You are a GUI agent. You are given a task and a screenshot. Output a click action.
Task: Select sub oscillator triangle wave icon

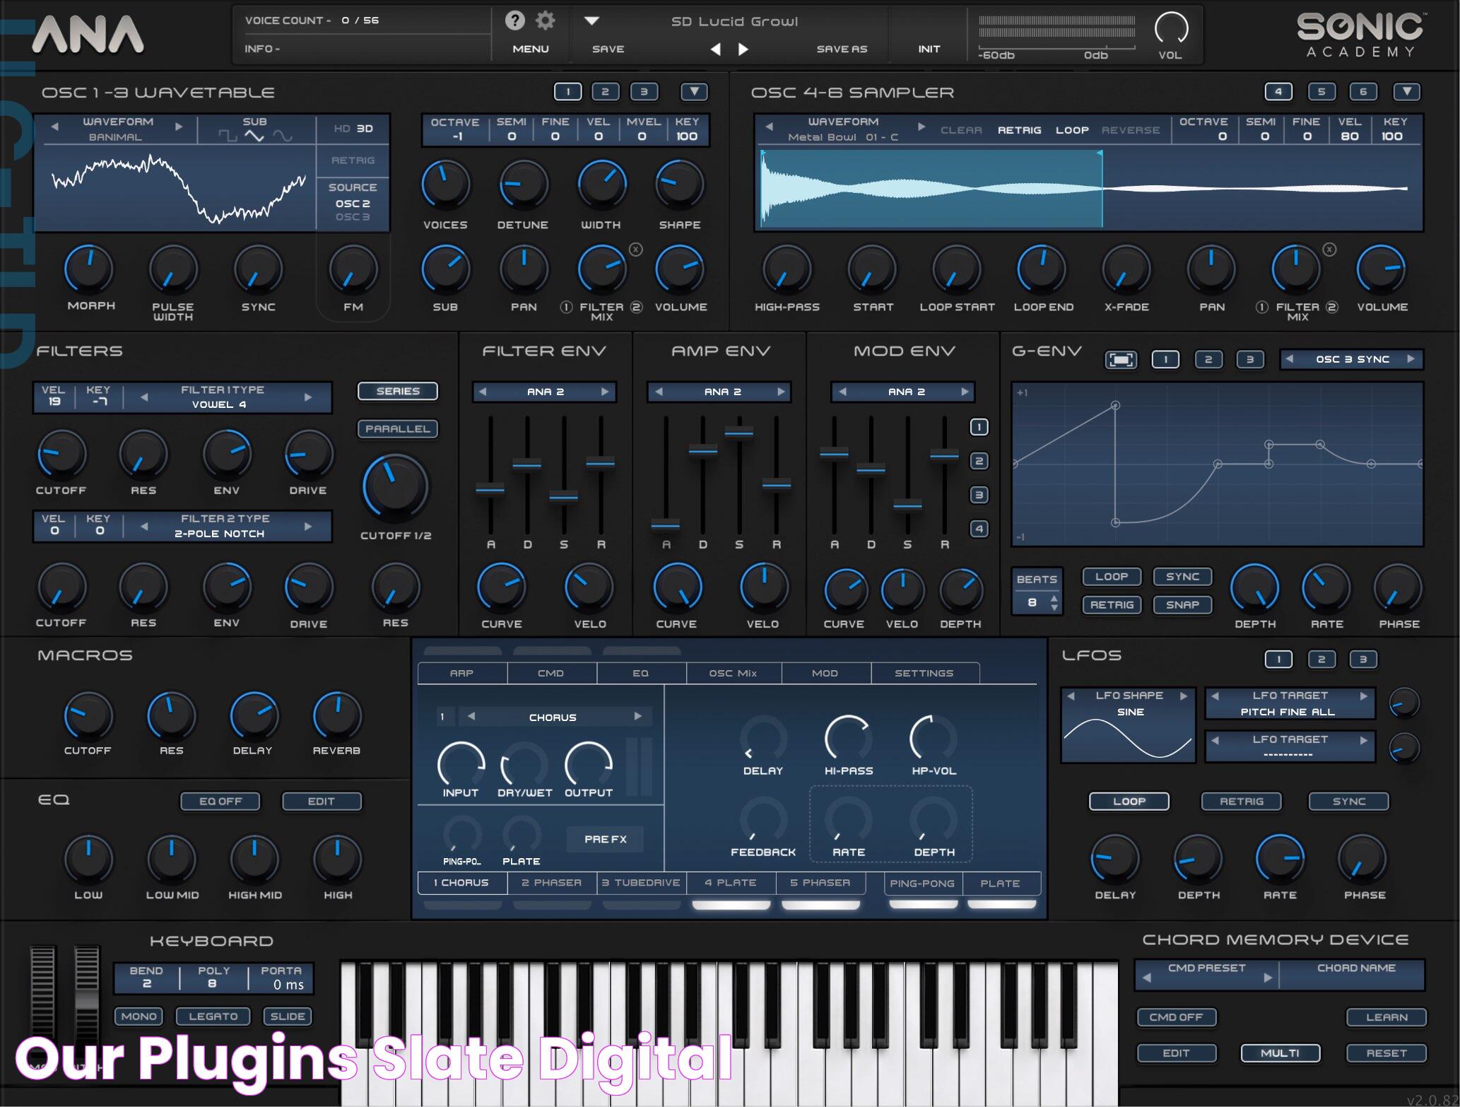254,136
